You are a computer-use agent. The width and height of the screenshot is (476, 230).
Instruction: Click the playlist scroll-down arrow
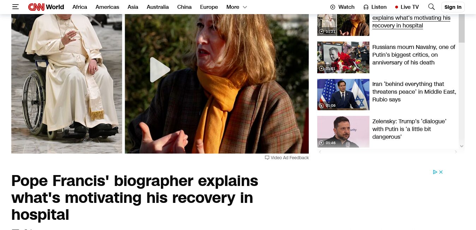462,146
